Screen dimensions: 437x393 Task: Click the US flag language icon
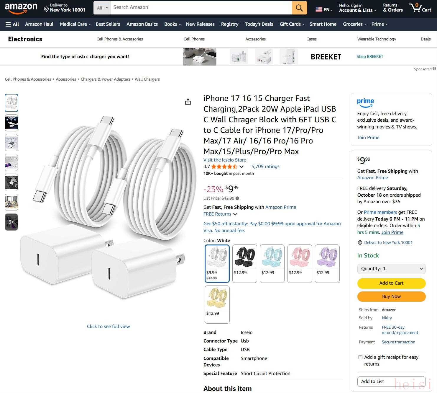[319, 9]
